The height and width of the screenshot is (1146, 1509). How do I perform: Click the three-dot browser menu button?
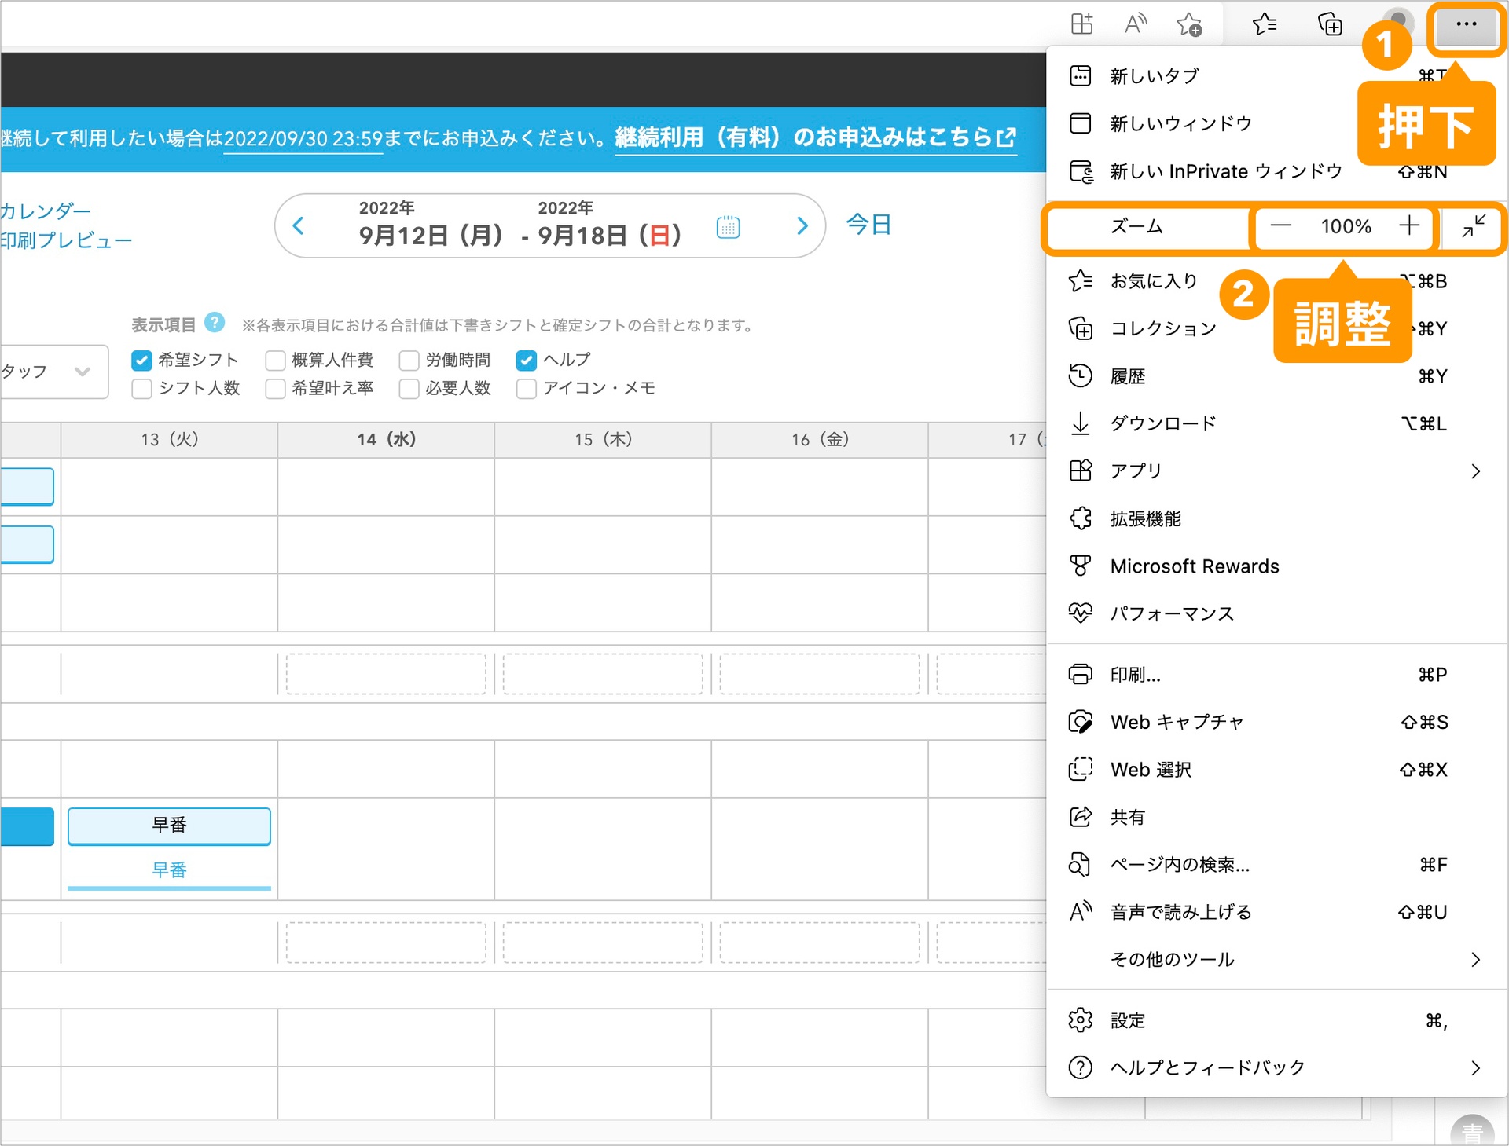click(1465, 25)
